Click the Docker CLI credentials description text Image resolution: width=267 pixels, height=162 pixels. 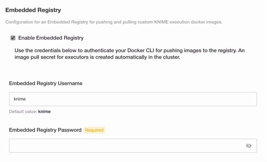[x=130, y=53]
